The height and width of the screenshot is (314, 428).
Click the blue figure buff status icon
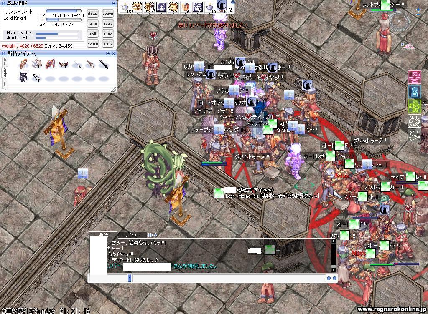(x=414, y=91)
